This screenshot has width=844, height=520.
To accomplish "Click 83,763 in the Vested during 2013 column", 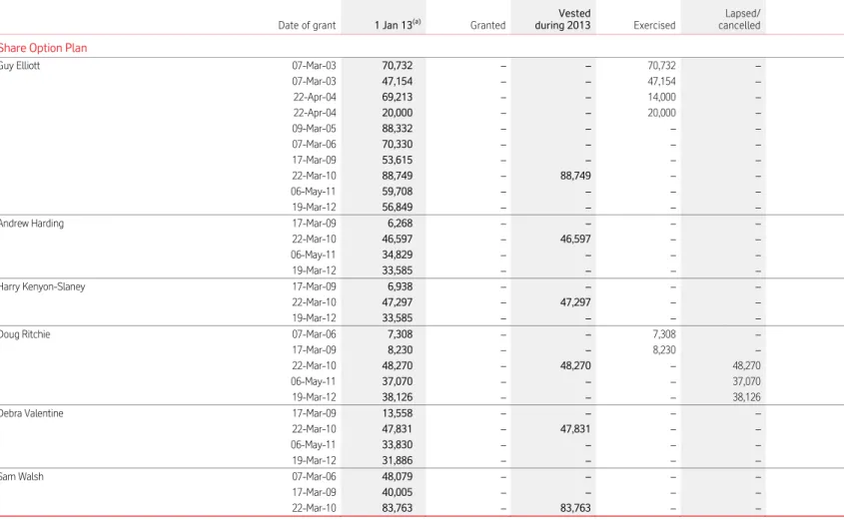I will (x=575, y=508).
